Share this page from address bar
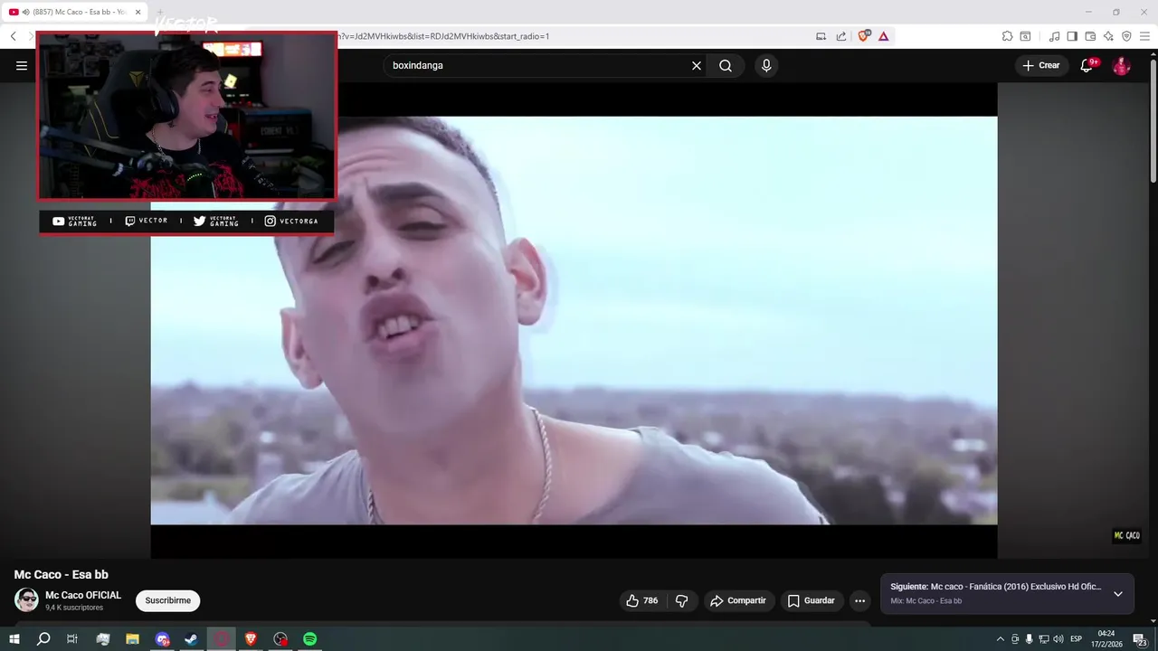 pyautogui.click(x=841, y=36)
